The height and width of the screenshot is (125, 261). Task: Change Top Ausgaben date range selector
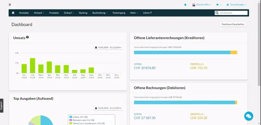[x=108, y=108]
